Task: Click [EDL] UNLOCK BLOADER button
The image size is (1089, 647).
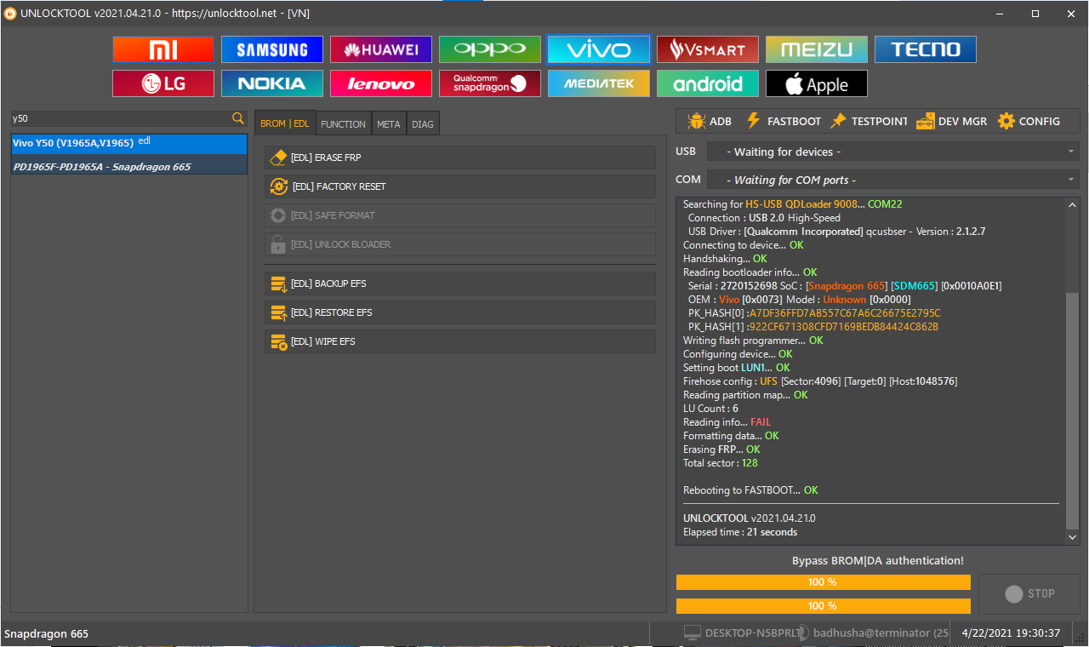Action: coord(460,244)
